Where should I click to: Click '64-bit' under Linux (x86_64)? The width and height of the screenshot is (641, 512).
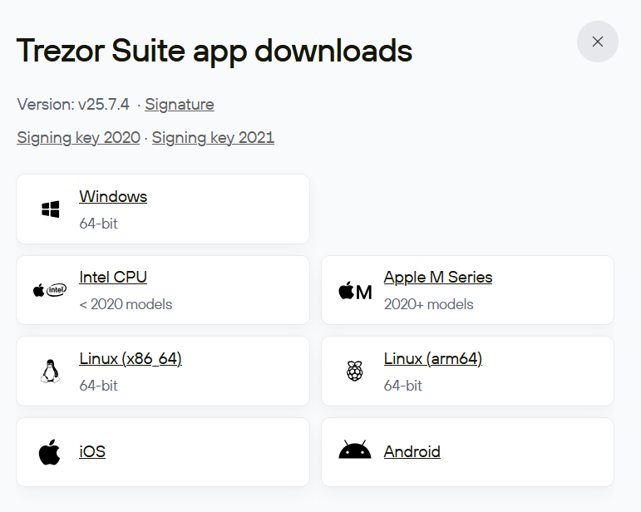(99, 386)
